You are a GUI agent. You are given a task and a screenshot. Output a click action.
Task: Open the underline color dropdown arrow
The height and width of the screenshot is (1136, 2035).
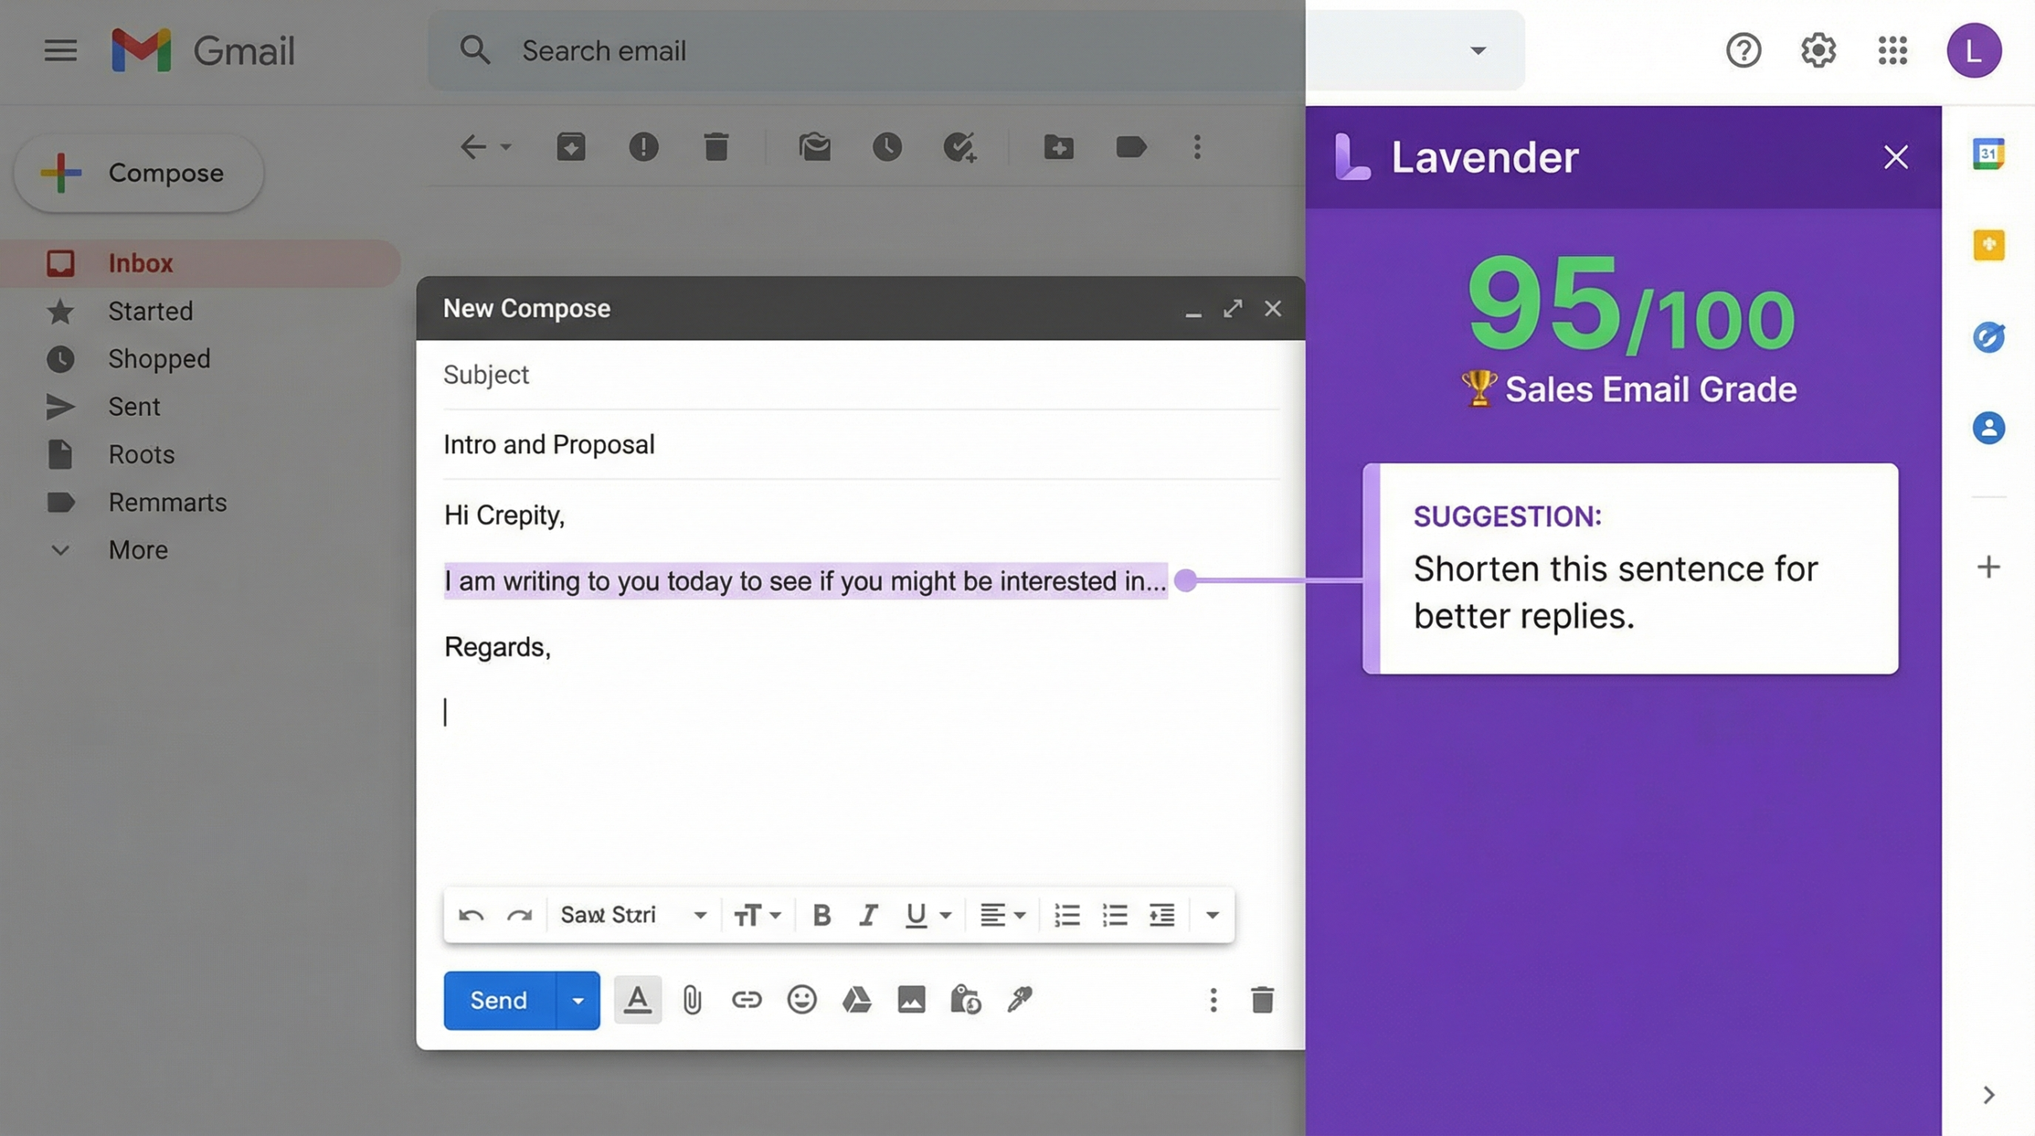tap(945, 915)
